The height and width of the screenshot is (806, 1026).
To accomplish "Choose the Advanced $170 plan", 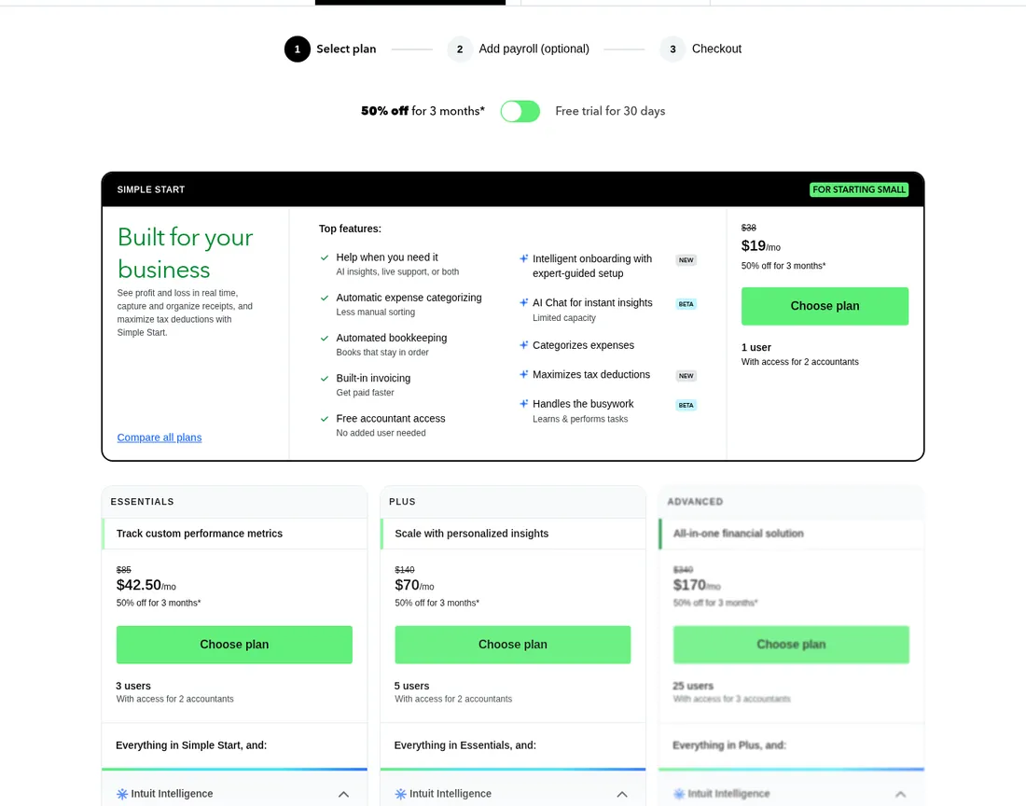I will [791, 645].
